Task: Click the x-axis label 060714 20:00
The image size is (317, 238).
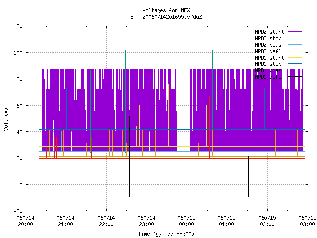Action: [25, 221]
